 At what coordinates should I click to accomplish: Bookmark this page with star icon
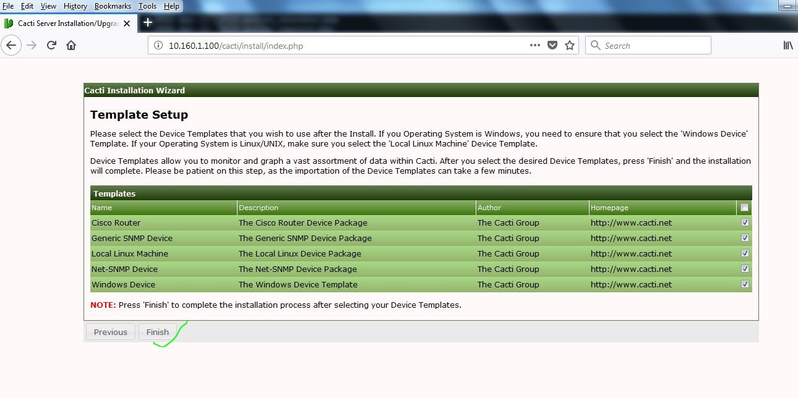[570, 45]
